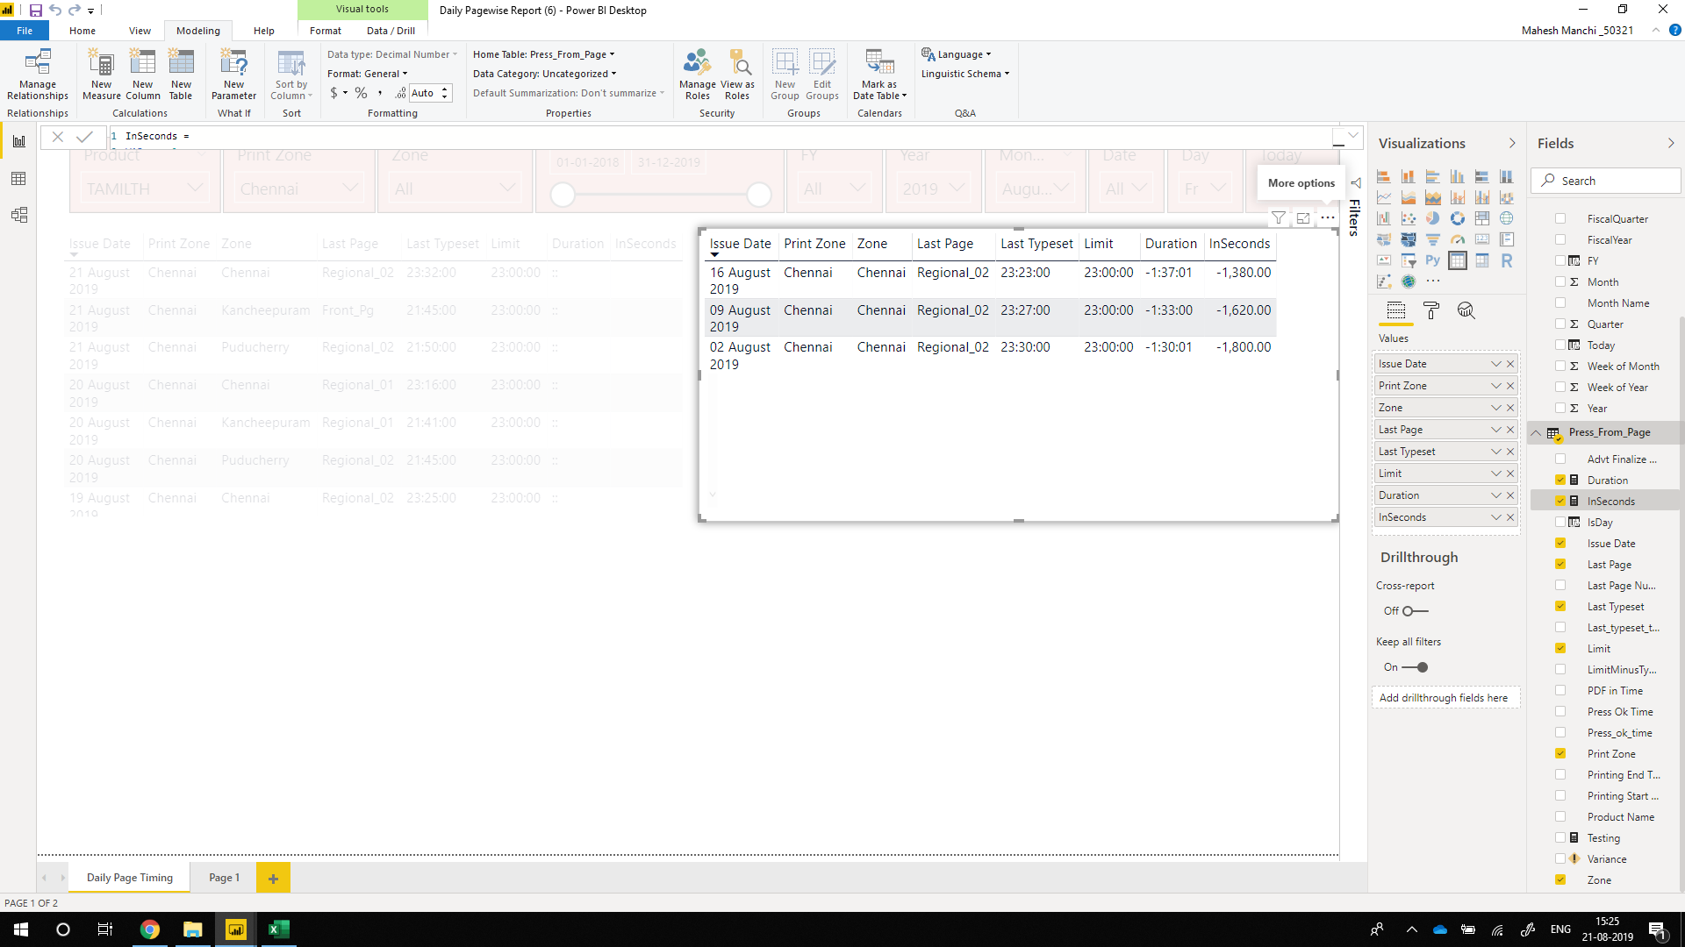
Task: Select the Gauge visualization
Action: tap(1458, 239)
